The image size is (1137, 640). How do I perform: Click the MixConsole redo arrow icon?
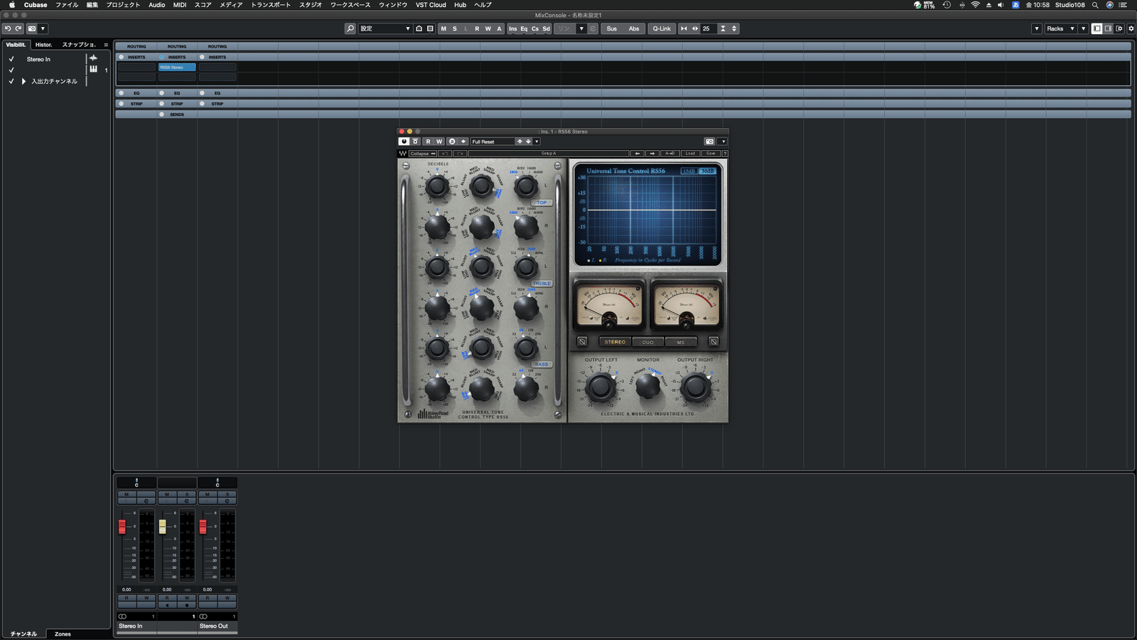[18, 28]
